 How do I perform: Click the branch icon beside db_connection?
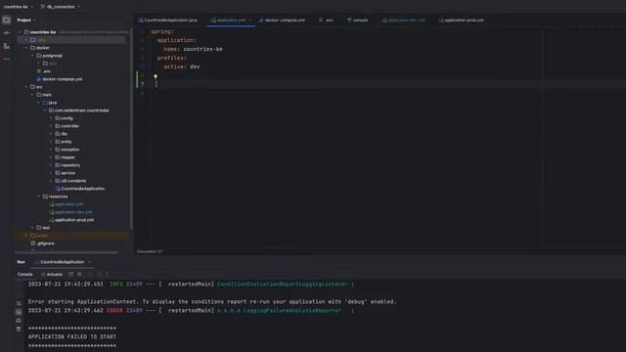tap(43, 7)
